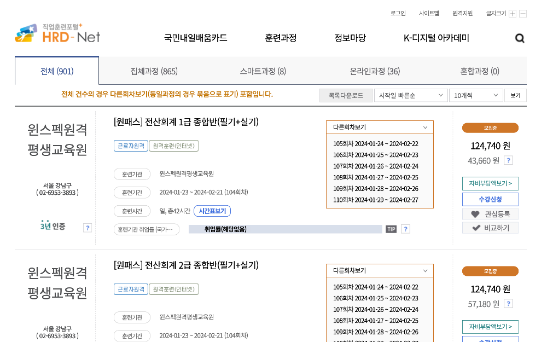Click 근로자원격 tag on 2급 course
547x342 pixels.
[x=131, y=289]
